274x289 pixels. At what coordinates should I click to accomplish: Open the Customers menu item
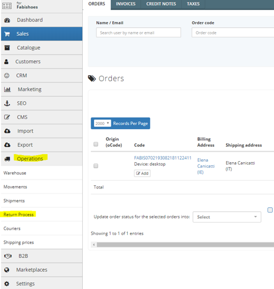click(41, 62)
